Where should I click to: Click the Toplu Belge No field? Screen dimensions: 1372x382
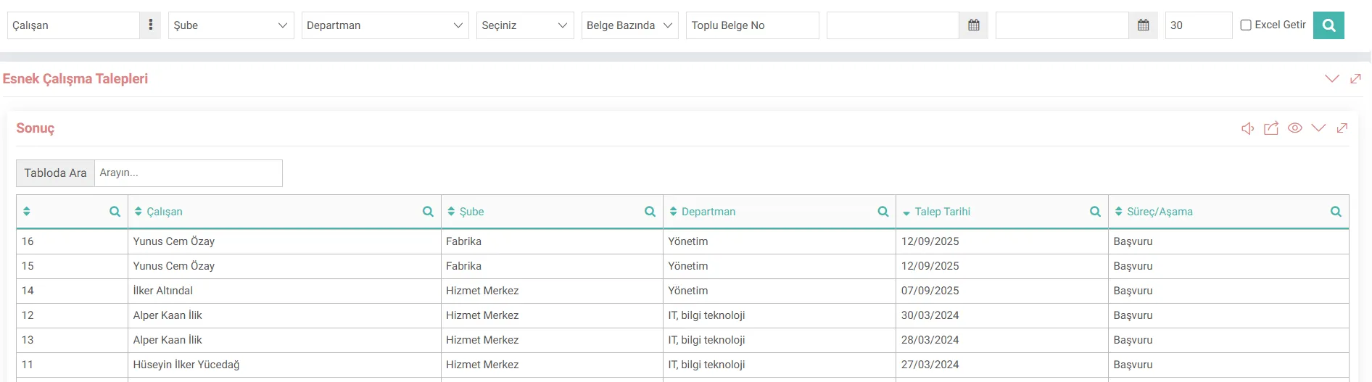tap(751, 25)
